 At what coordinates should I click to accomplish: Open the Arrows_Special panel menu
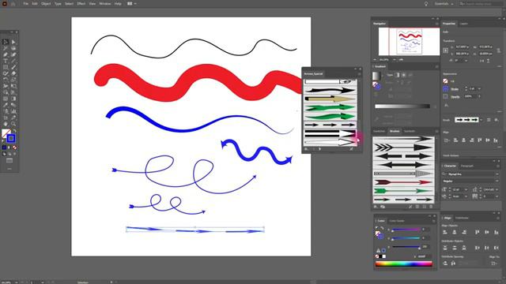point(359,74)
